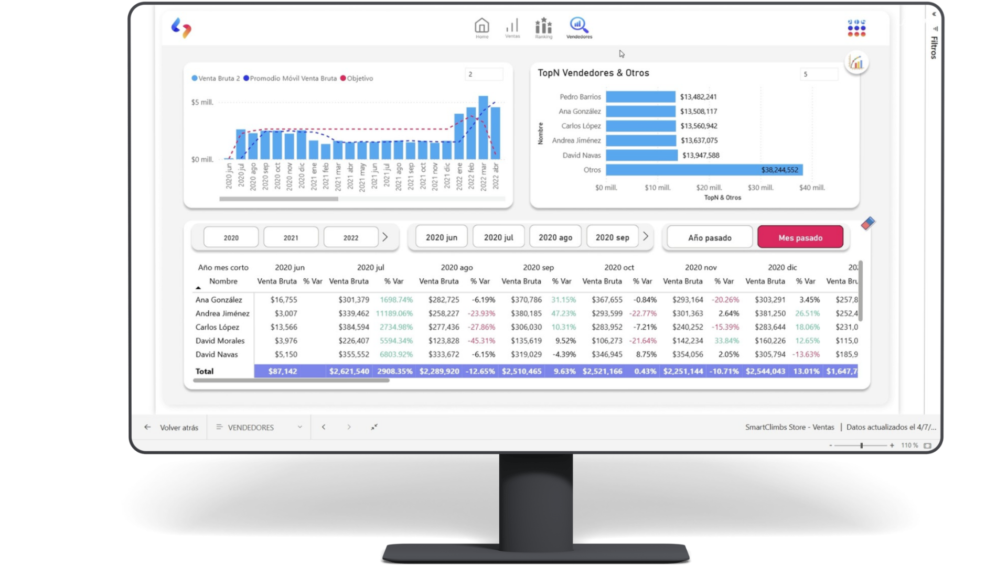Screen dimensions: 1007x566
Task: Click fit to page icon
Action: [x=927, y=445]
